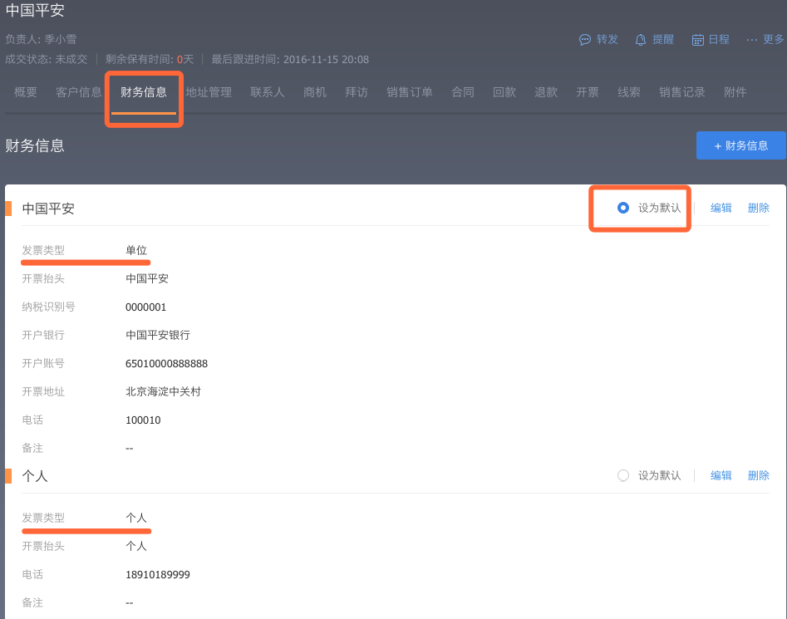Click the 负责人: 季小雪 text
Image resolution: width=787 pixels, height=619 pixels.
click(41, 39)
